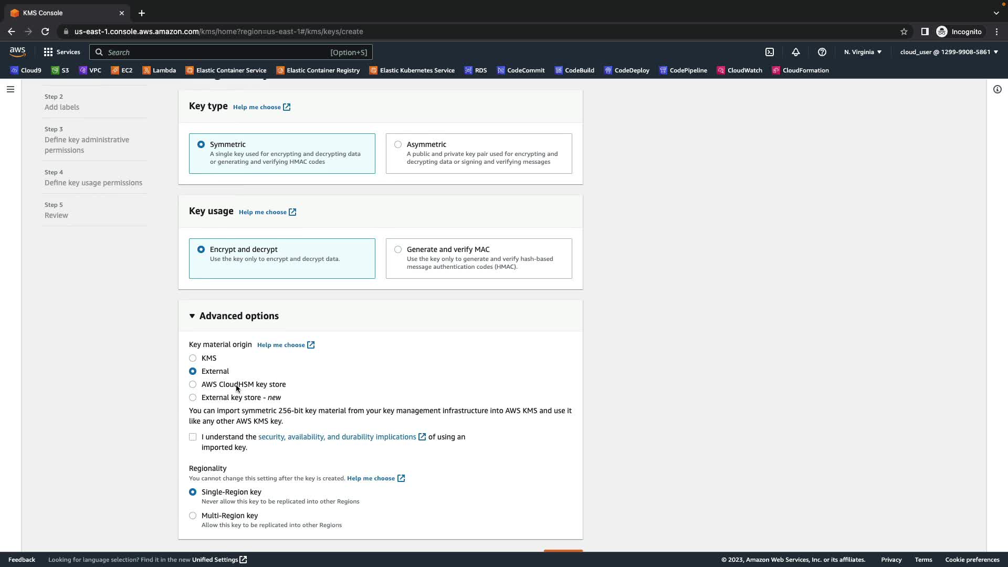
Task: Select the Asymmetric key type
Action: coord(398,144)
